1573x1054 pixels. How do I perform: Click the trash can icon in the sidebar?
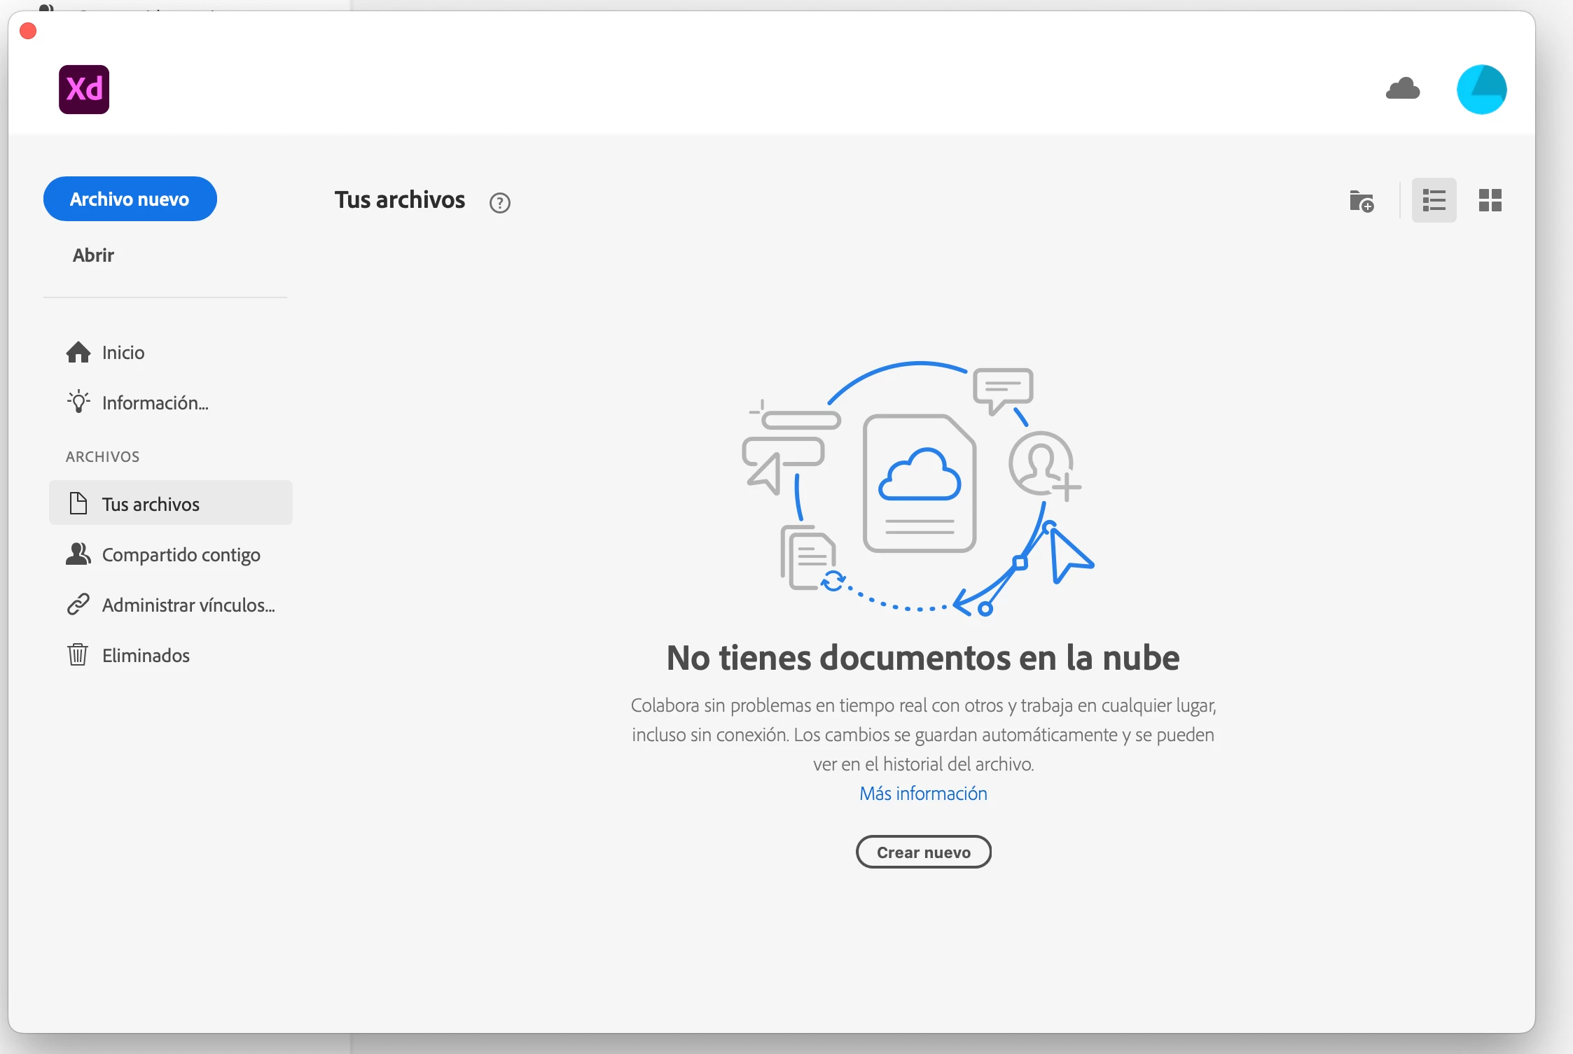(x=78, y=655)
